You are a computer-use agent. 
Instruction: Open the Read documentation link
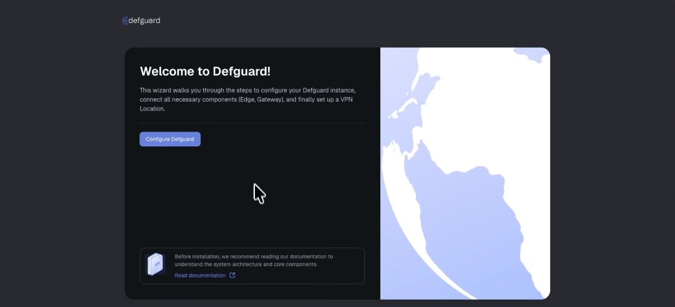point(199,275)
